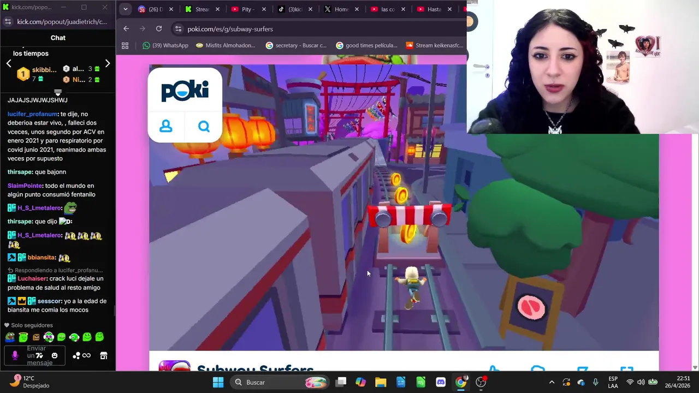Image resolution: width=699 pixels, height=393 pixels.
Task: Open the emoji picker smiley in chat
Action: click(x=55, y=356)
